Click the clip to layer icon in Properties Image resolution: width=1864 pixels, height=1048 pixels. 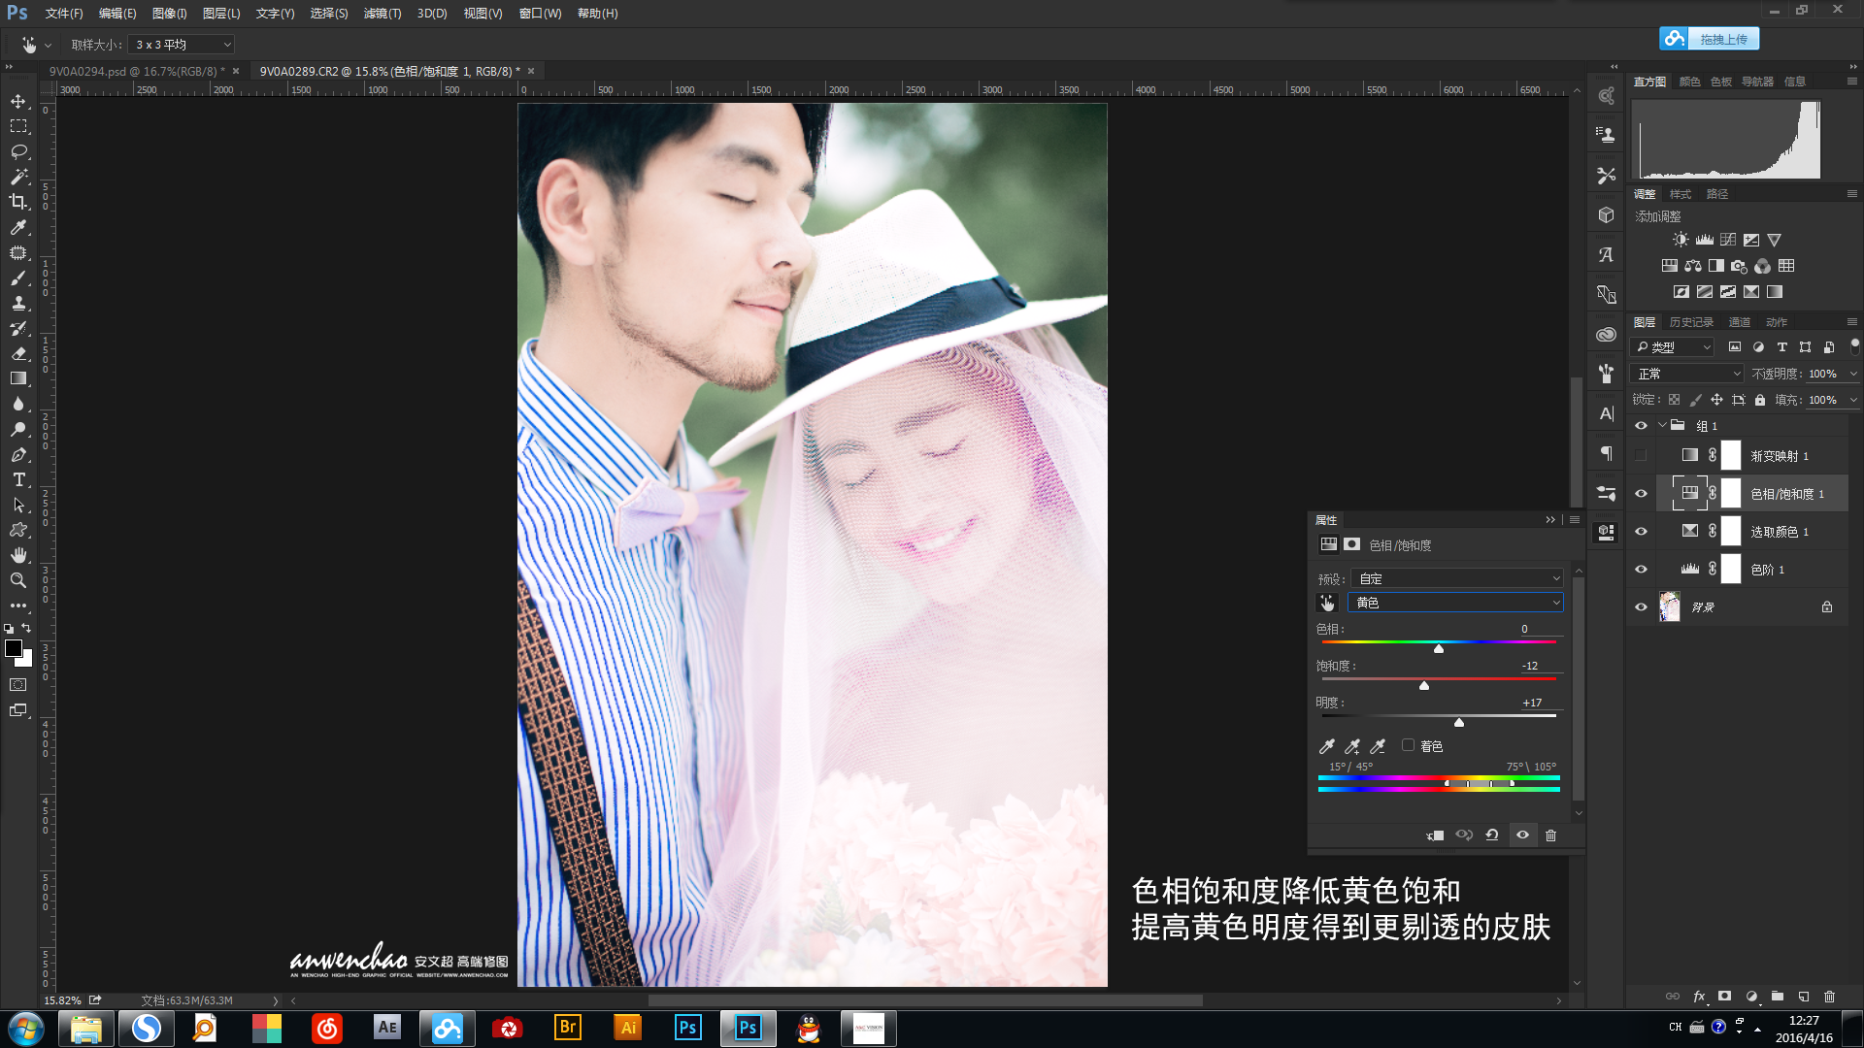1435,835
